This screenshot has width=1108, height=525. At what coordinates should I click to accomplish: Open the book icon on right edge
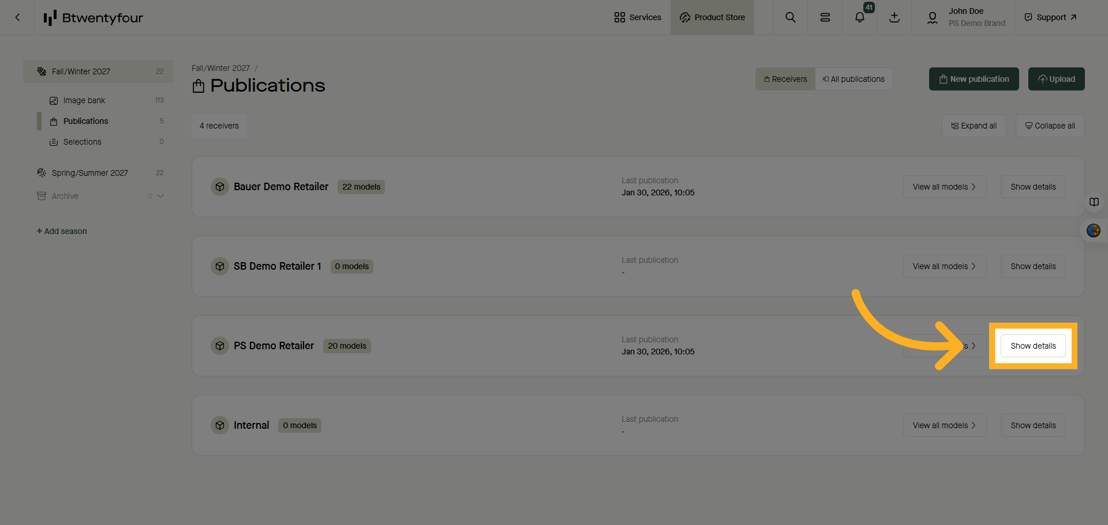click(1094, 202)
